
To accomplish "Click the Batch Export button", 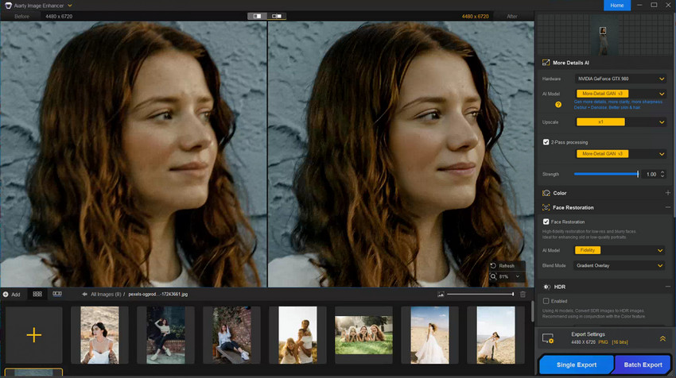I will pyautogui.click(x=643, y=364).
